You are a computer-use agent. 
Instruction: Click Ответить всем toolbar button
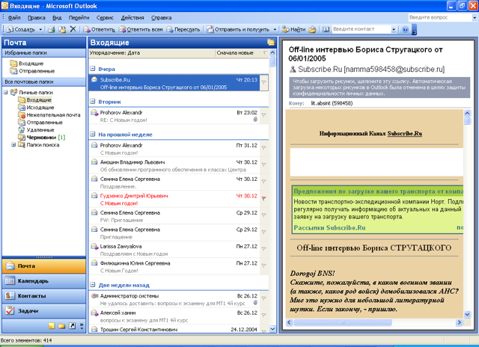pyautogui.click(x=141, y=29)
